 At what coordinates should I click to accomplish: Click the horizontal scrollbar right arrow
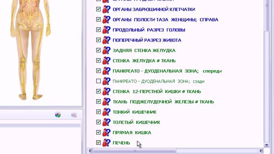coord(261,151)
